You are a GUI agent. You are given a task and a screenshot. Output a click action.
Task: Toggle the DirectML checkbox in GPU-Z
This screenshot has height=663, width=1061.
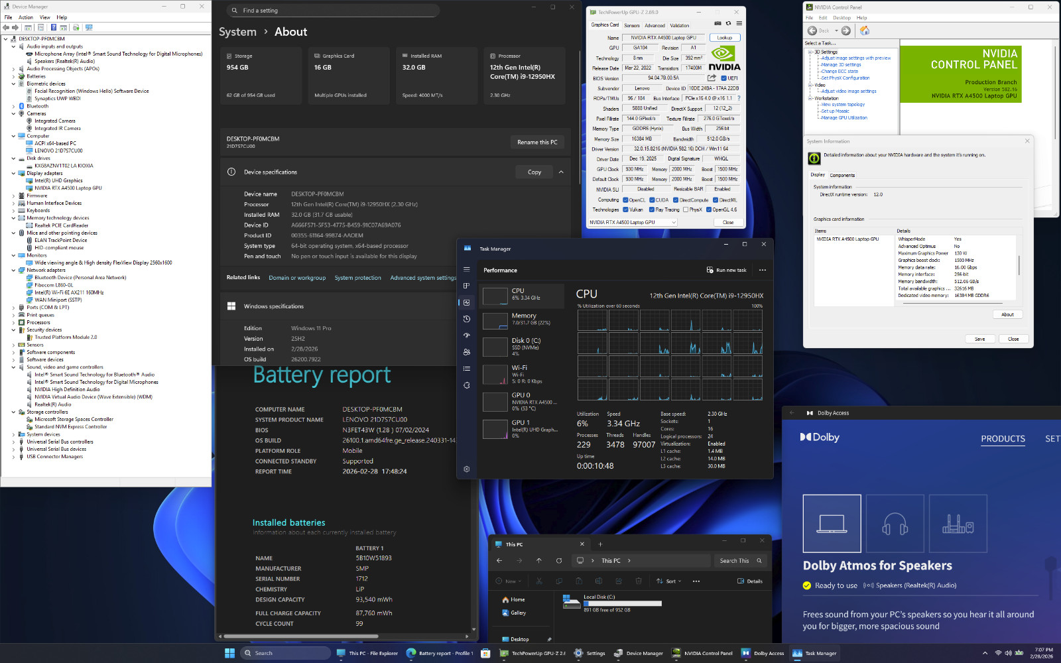tap(716, 200)
